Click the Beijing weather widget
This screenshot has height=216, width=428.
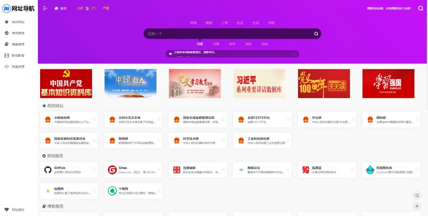[93, 8]
